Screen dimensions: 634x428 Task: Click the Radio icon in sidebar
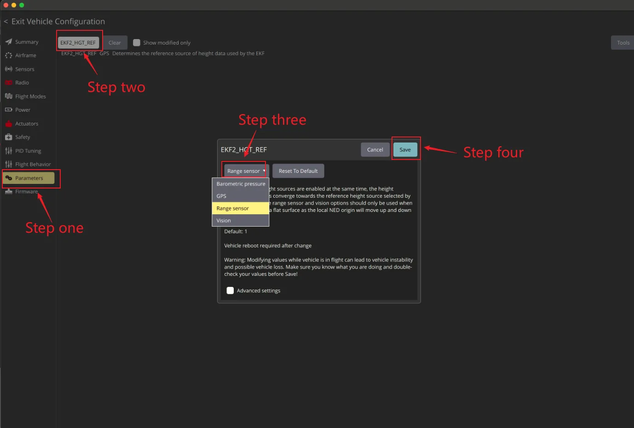click(9, 83)
